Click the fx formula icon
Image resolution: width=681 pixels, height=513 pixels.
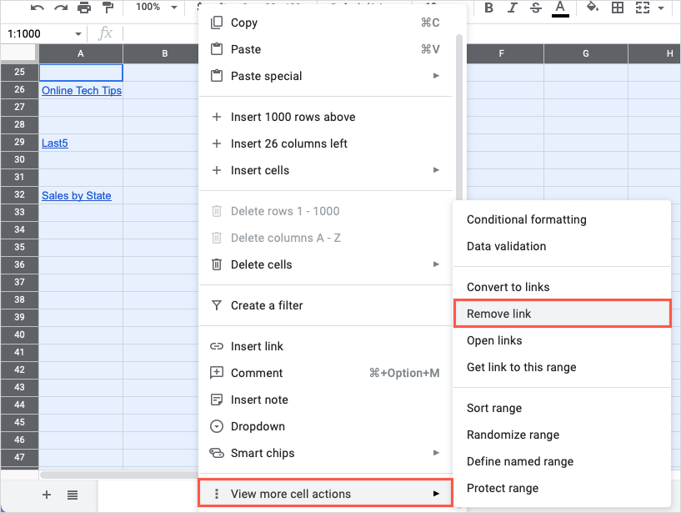105,34
